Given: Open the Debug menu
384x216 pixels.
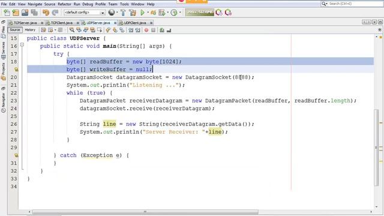Looking at the screenshot, I should [88, 4].
